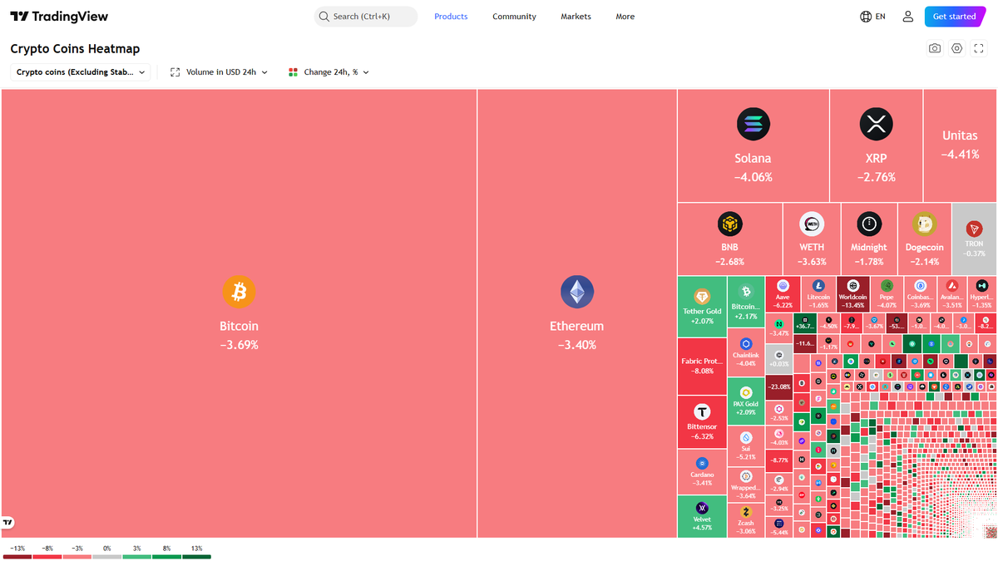Select the 8% green legend swatch
This screenshot has width=998, height=561.
tap(167, 556)
